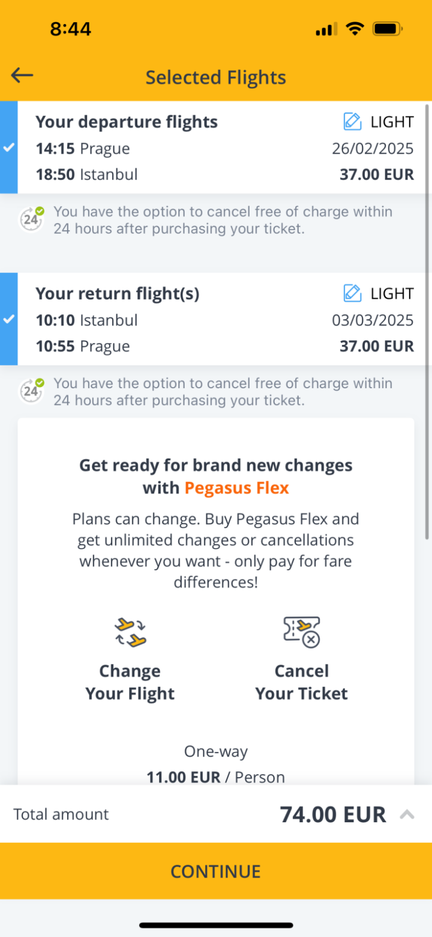Toggle the departure flight checkmark
The width and height of the screenshot is (432, 937).
click(x=8, y=148)
